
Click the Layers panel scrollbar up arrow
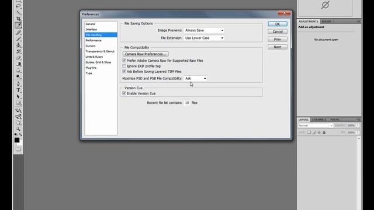tap(358, 138)
